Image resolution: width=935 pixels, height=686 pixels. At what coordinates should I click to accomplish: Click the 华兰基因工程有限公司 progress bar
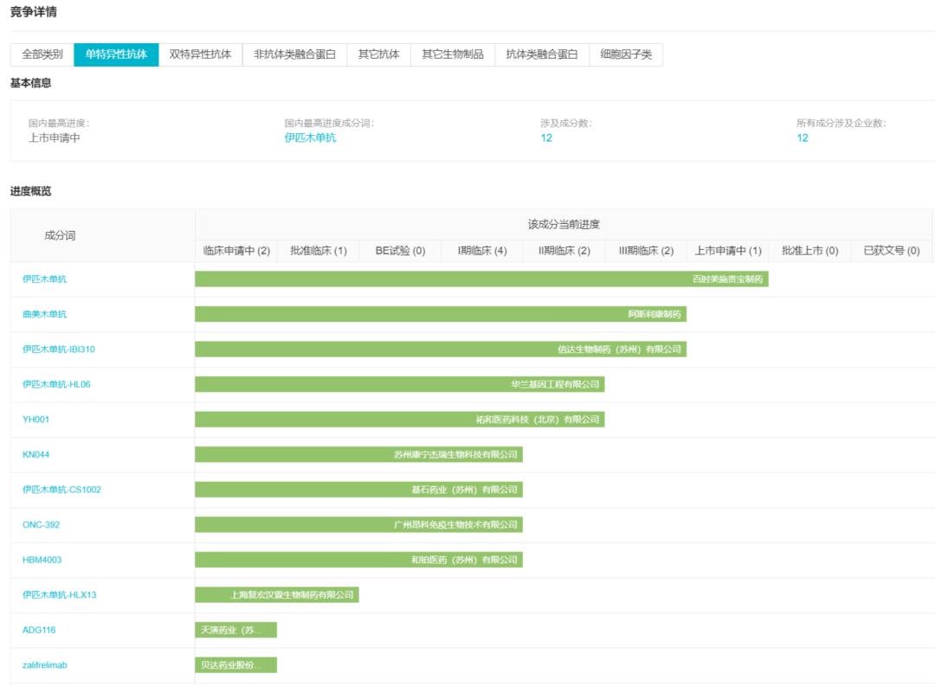399,384
